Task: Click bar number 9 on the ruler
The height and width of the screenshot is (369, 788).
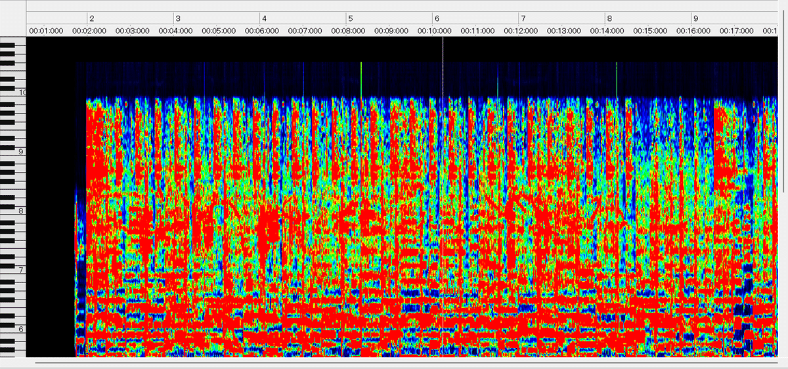Action: click(x=695, y=19)
